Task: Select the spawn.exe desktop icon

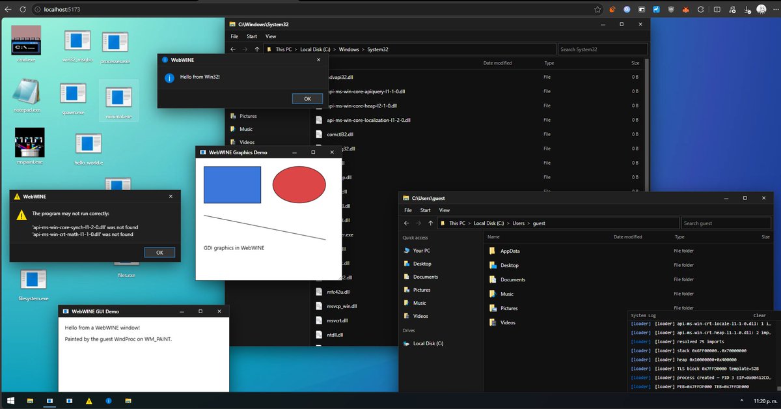Action: pyautogui.click(x=73, y=99)
